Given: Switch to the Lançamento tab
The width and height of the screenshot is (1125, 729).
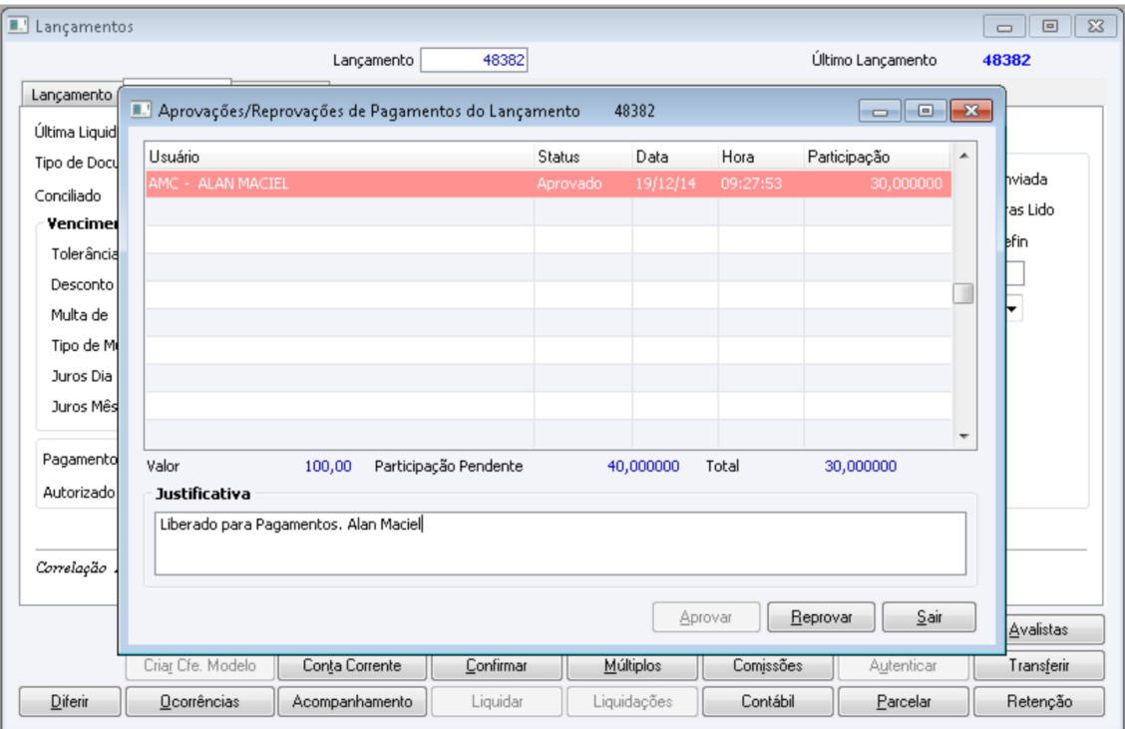Looking at the screenshot, I should (72, 95).
